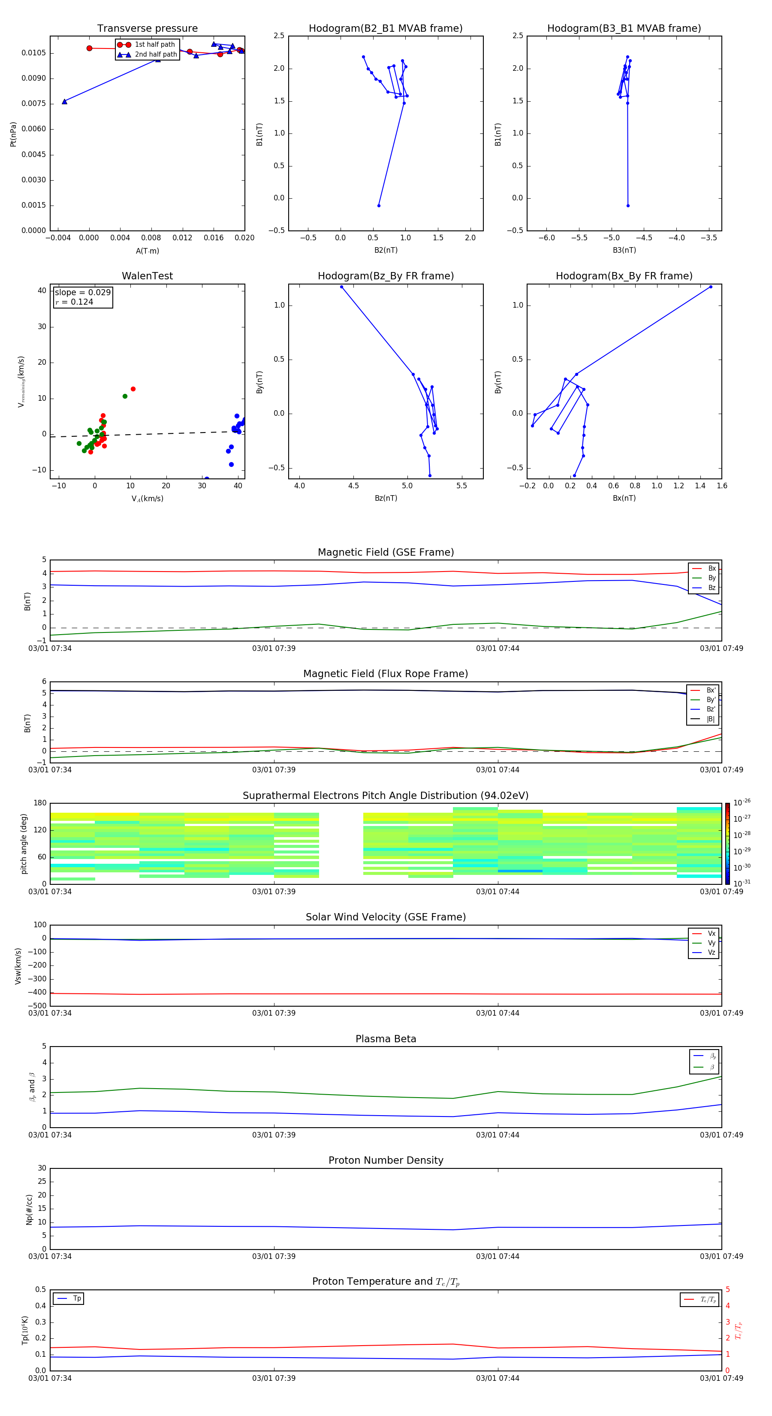Click the '0.0105' tick on Pt axis
The height and width of the screenshot is (1416, 772).
[x=33, y=53]
